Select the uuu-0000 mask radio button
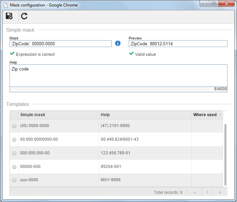This screenshot has width=237, height=202. pyautogui.click(x=14, y=180)
